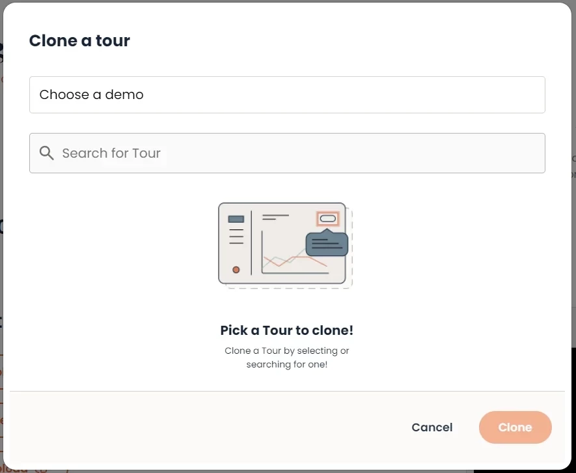Click the empty footer area beside Cancel

click(x=195, y=427)
